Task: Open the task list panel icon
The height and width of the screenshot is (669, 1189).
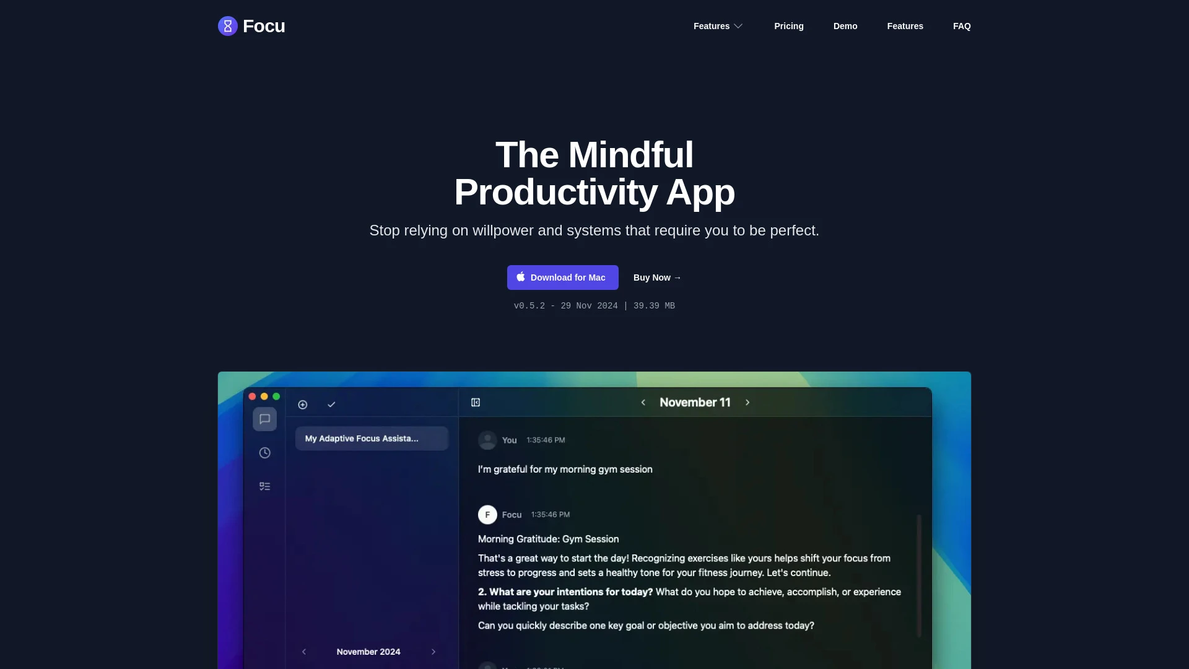Action: tap(264, 487)
